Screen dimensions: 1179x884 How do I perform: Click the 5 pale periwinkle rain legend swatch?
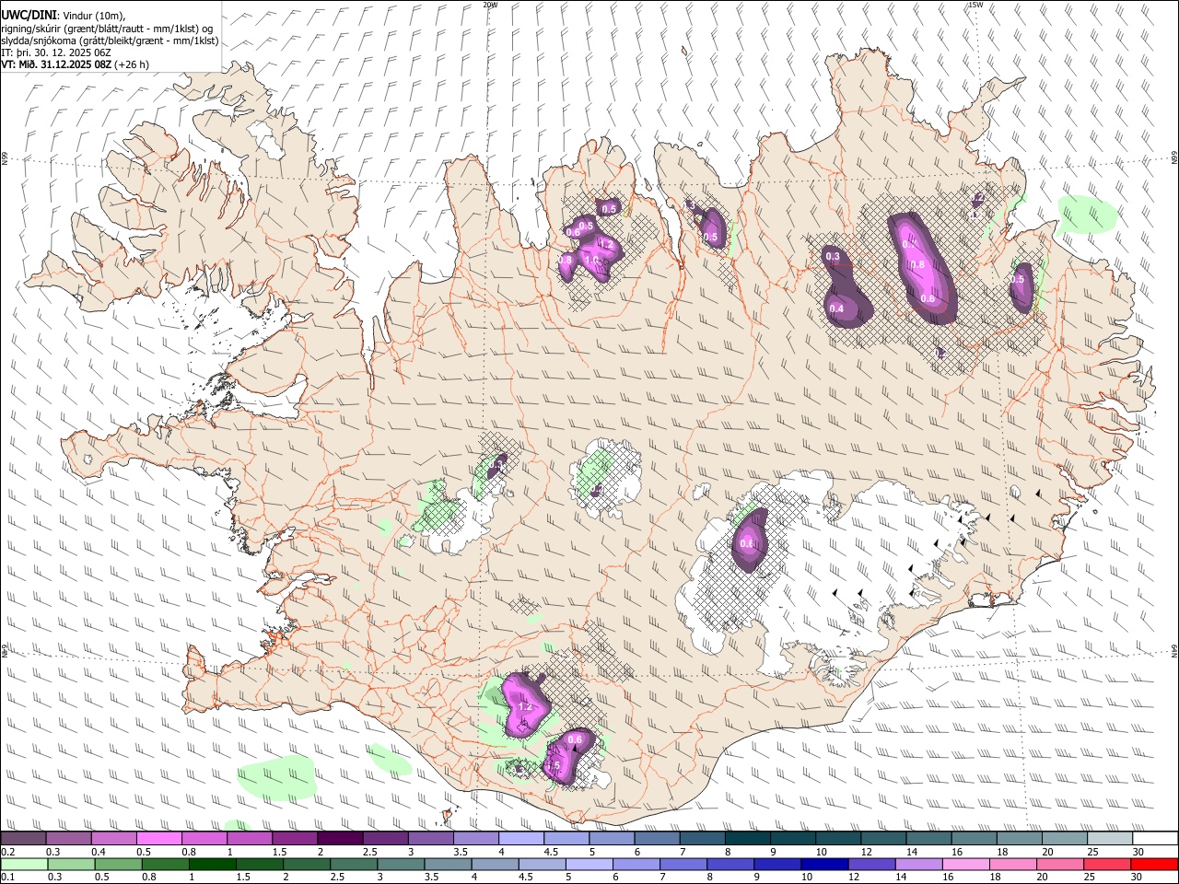pos(589,864)
